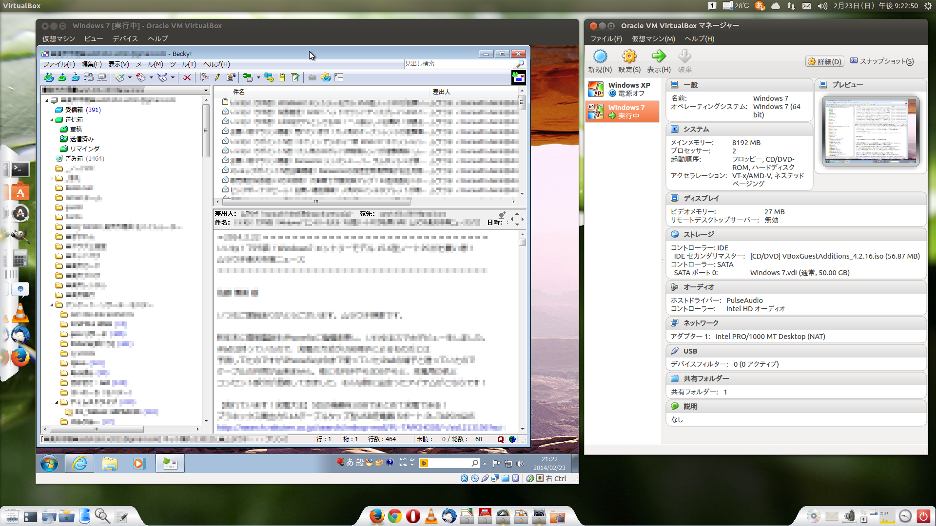Open the dropdown arrow beside compose icon
Screen dimensions: 936x526
pos(130,77)
